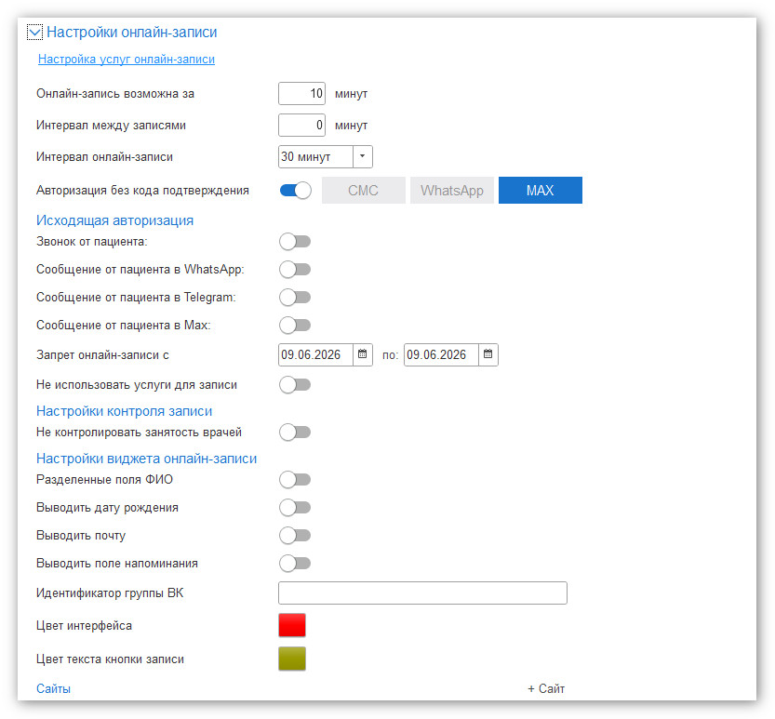
Task: Enable Сообщение от пациента в WhatsApp
Action: (x=295, y=270)
